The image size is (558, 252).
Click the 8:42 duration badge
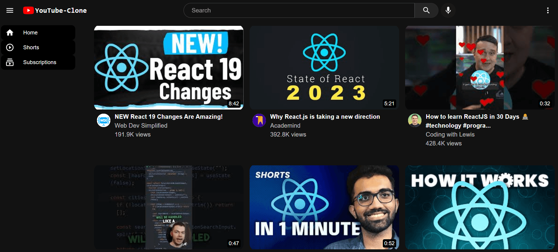click(x=234, y=104)
